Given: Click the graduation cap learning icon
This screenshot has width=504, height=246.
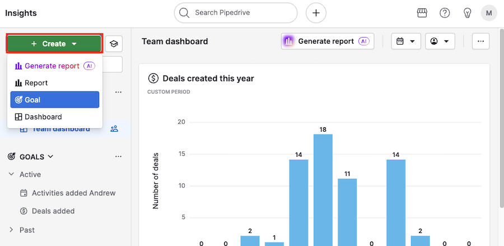Looking at the screenshot, I should (x=114, y=44).
